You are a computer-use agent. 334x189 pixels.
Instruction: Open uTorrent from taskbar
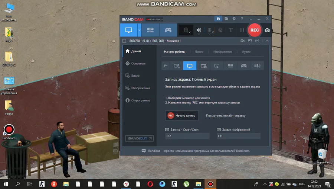point(186,184)
